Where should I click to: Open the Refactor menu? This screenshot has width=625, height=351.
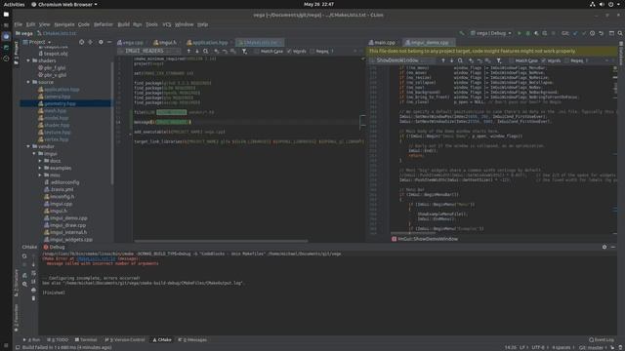tap(104, 24)
